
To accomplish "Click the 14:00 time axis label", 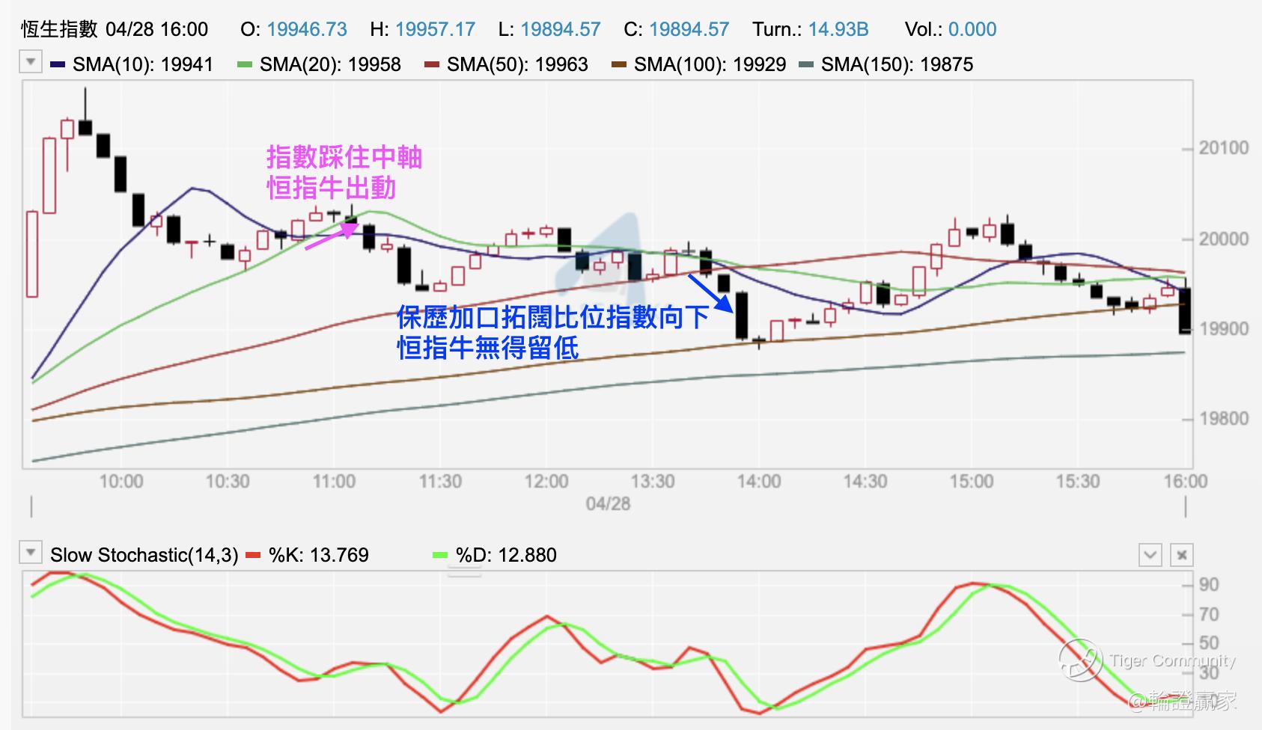I will 758,481.
